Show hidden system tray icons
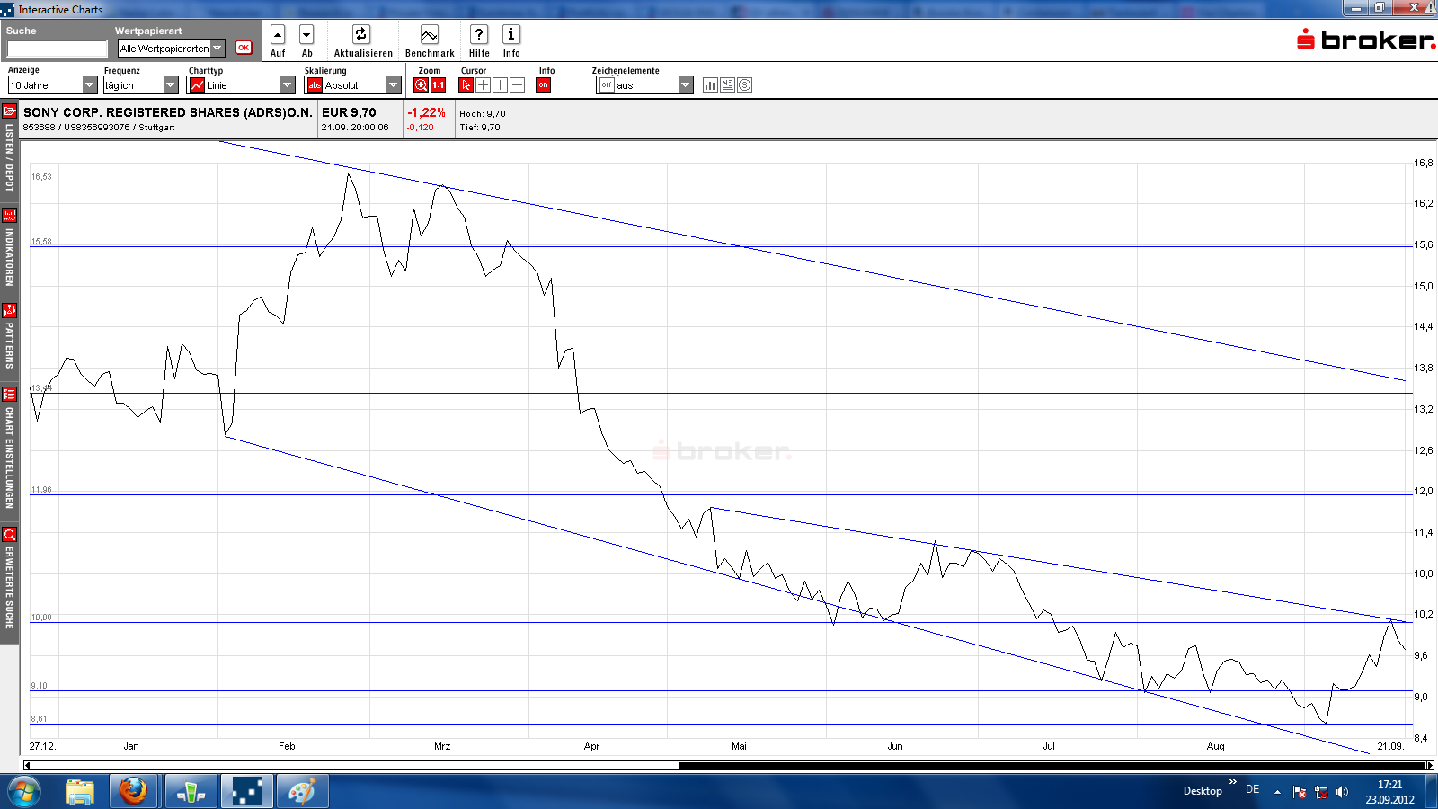 (x=1277, y=792)
